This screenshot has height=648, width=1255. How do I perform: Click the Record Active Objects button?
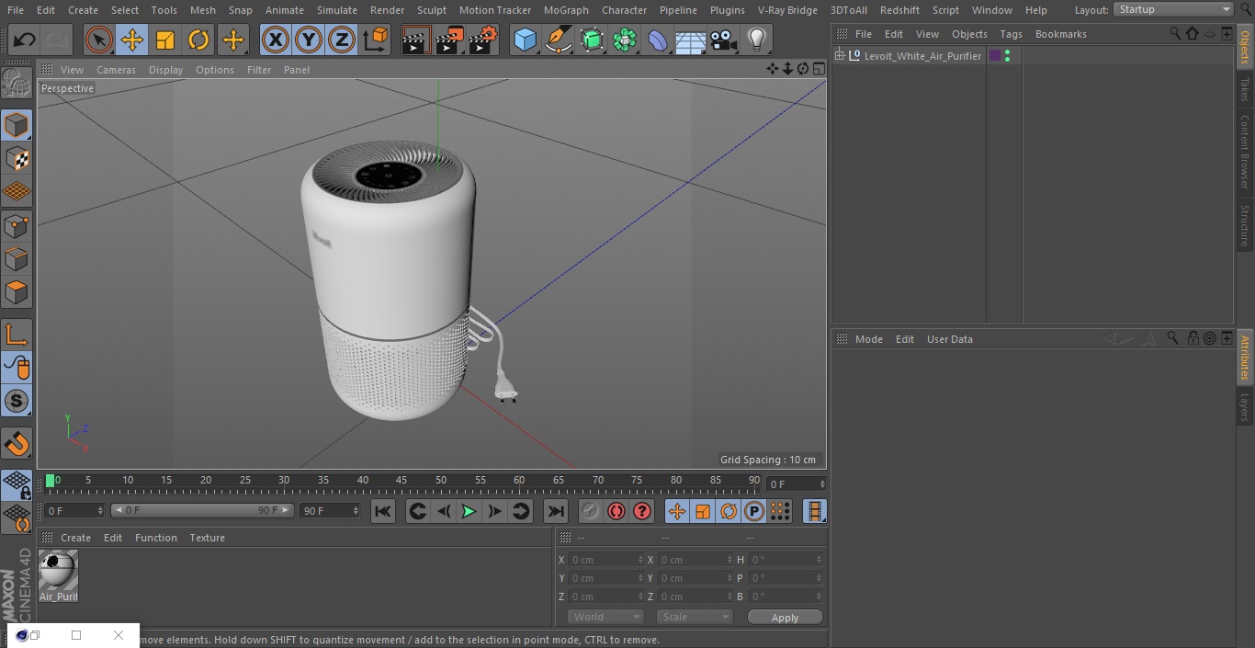point(591,511)
